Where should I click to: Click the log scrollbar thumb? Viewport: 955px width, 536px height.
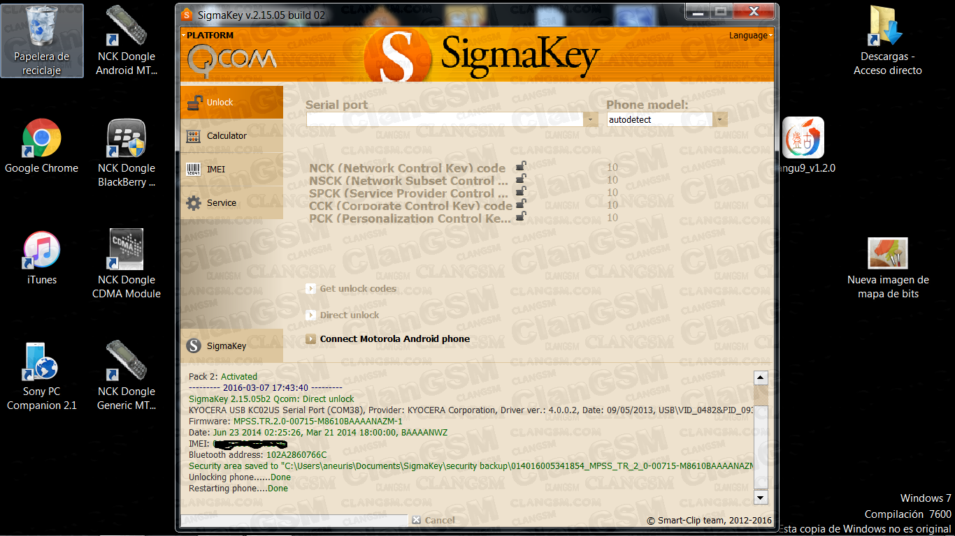tap(761, 395)
